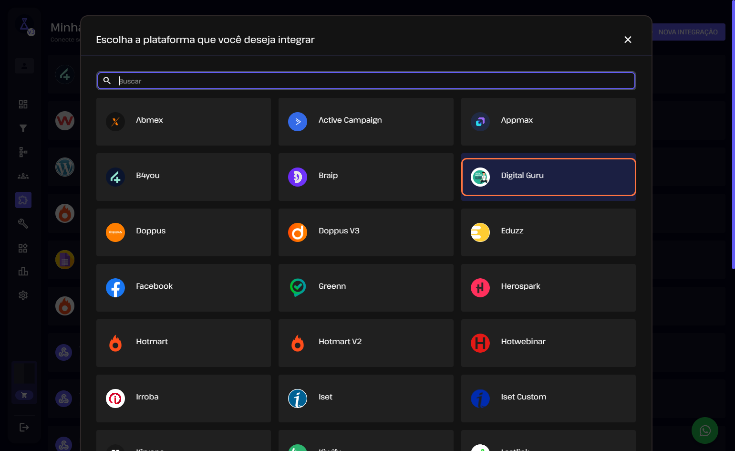Choose the Herospark label
The height and width of the screenshot is (451, 735).
click(520, 286)
